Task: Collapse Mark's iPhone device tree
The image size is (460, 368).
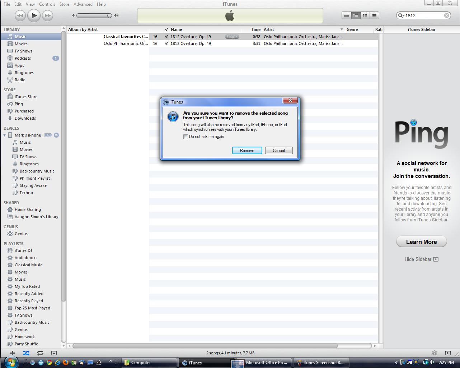Action: click(x=5, y=135)
